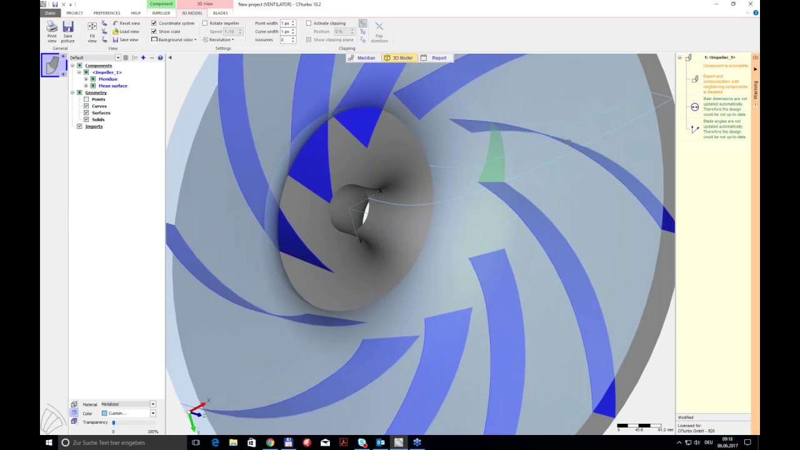This screenshot has height=450, width=800.
Task: Align view to Z axis in View group
Action: pyautogui.click(x=104, y=39)
